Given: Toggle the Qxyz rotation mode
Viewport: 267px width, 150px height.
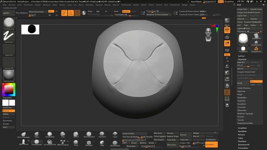Looking at the screenshot, I should (227, 55).
